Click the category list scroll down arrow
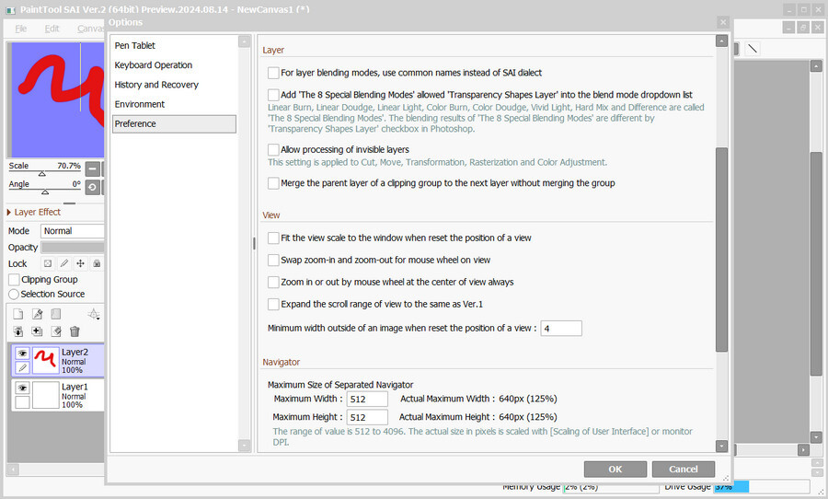This screenshot has width=828, height=499. click(x=244, y=446)
